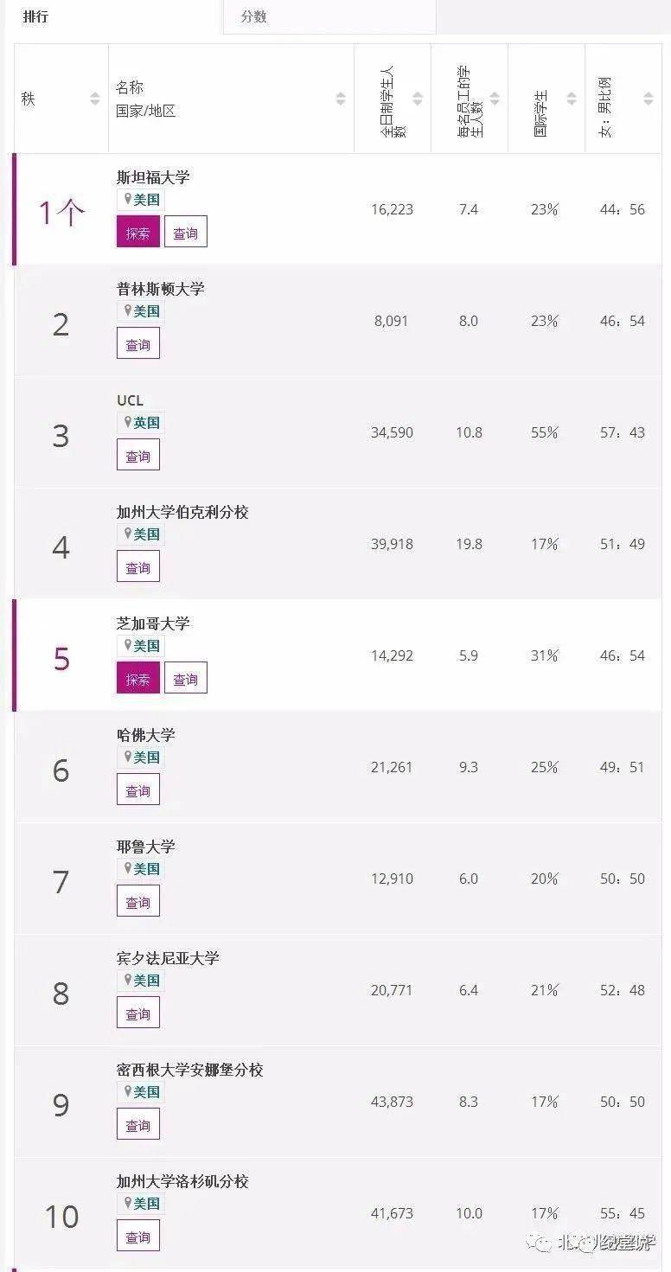Click the location pin under UCL

coord(128,423)
